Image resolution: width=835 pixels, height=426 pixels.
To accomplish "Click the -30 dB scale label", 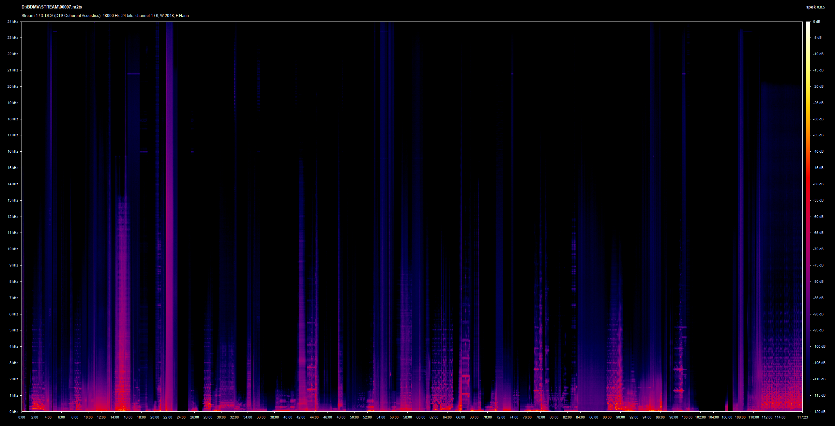I will click(x=818, y=119).
